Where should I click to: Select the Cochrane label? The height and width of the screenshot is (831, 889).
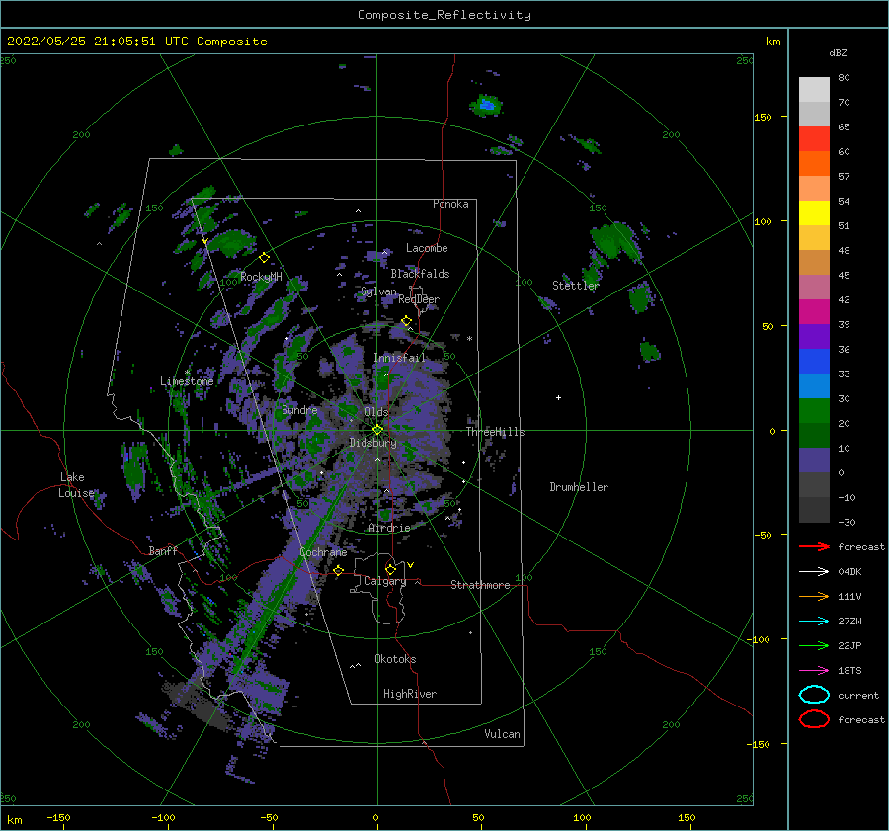pyautogui.click(x=323, y=552)
